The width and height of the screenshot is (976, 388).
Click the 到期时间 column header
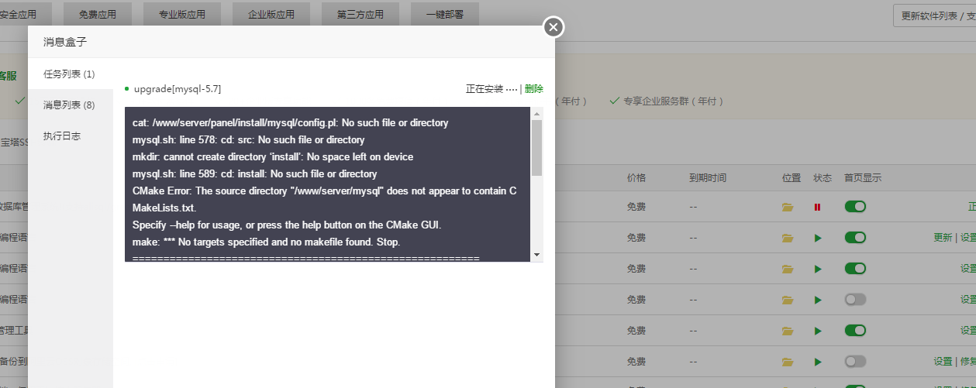(x=708, y=177)
